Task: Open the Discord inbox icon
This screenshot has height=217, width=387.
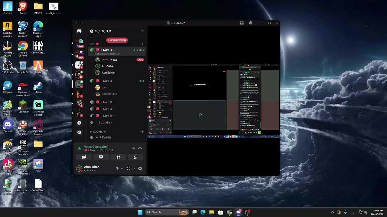Action: tap(242, 23)
